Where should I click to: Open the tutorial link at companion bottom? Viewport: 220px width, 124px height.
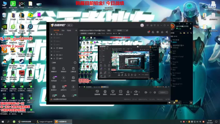point(59,99)
